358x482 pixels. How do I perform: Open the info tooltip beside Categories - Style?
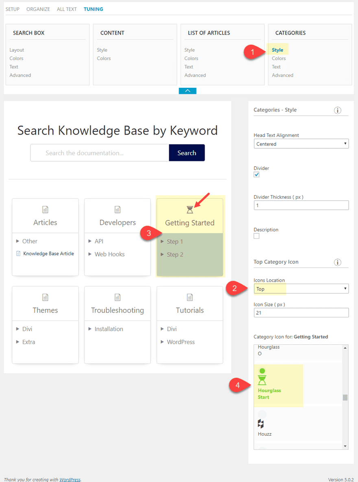338,110
